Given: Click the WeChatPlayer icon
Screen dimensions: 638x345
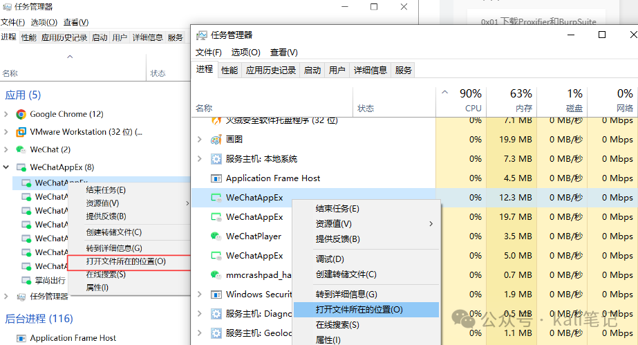Looking at the screenshot, I should 216,236.
